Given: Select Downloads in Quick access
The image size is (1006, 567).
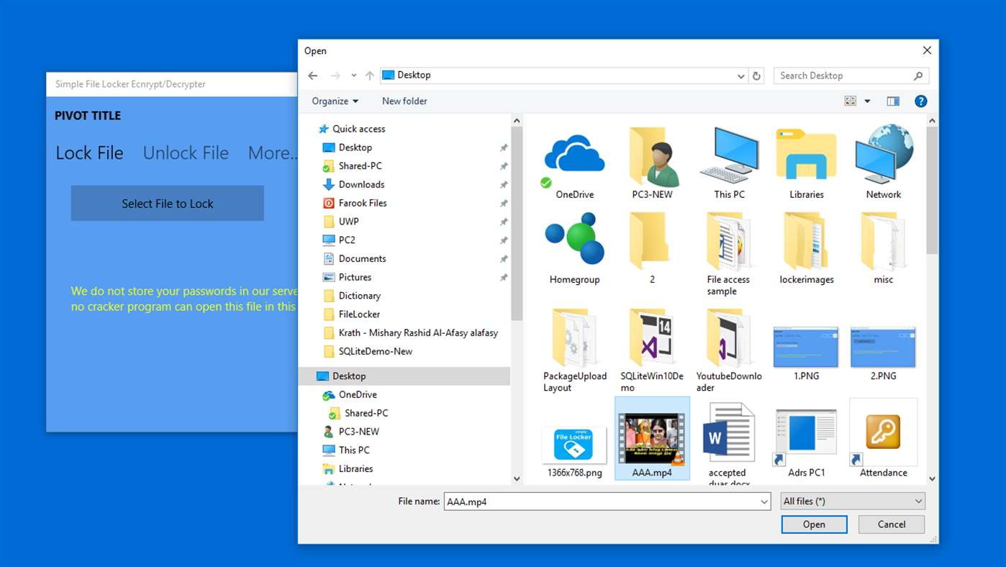Looking at the screenshot, I should (x=361, y=185).
